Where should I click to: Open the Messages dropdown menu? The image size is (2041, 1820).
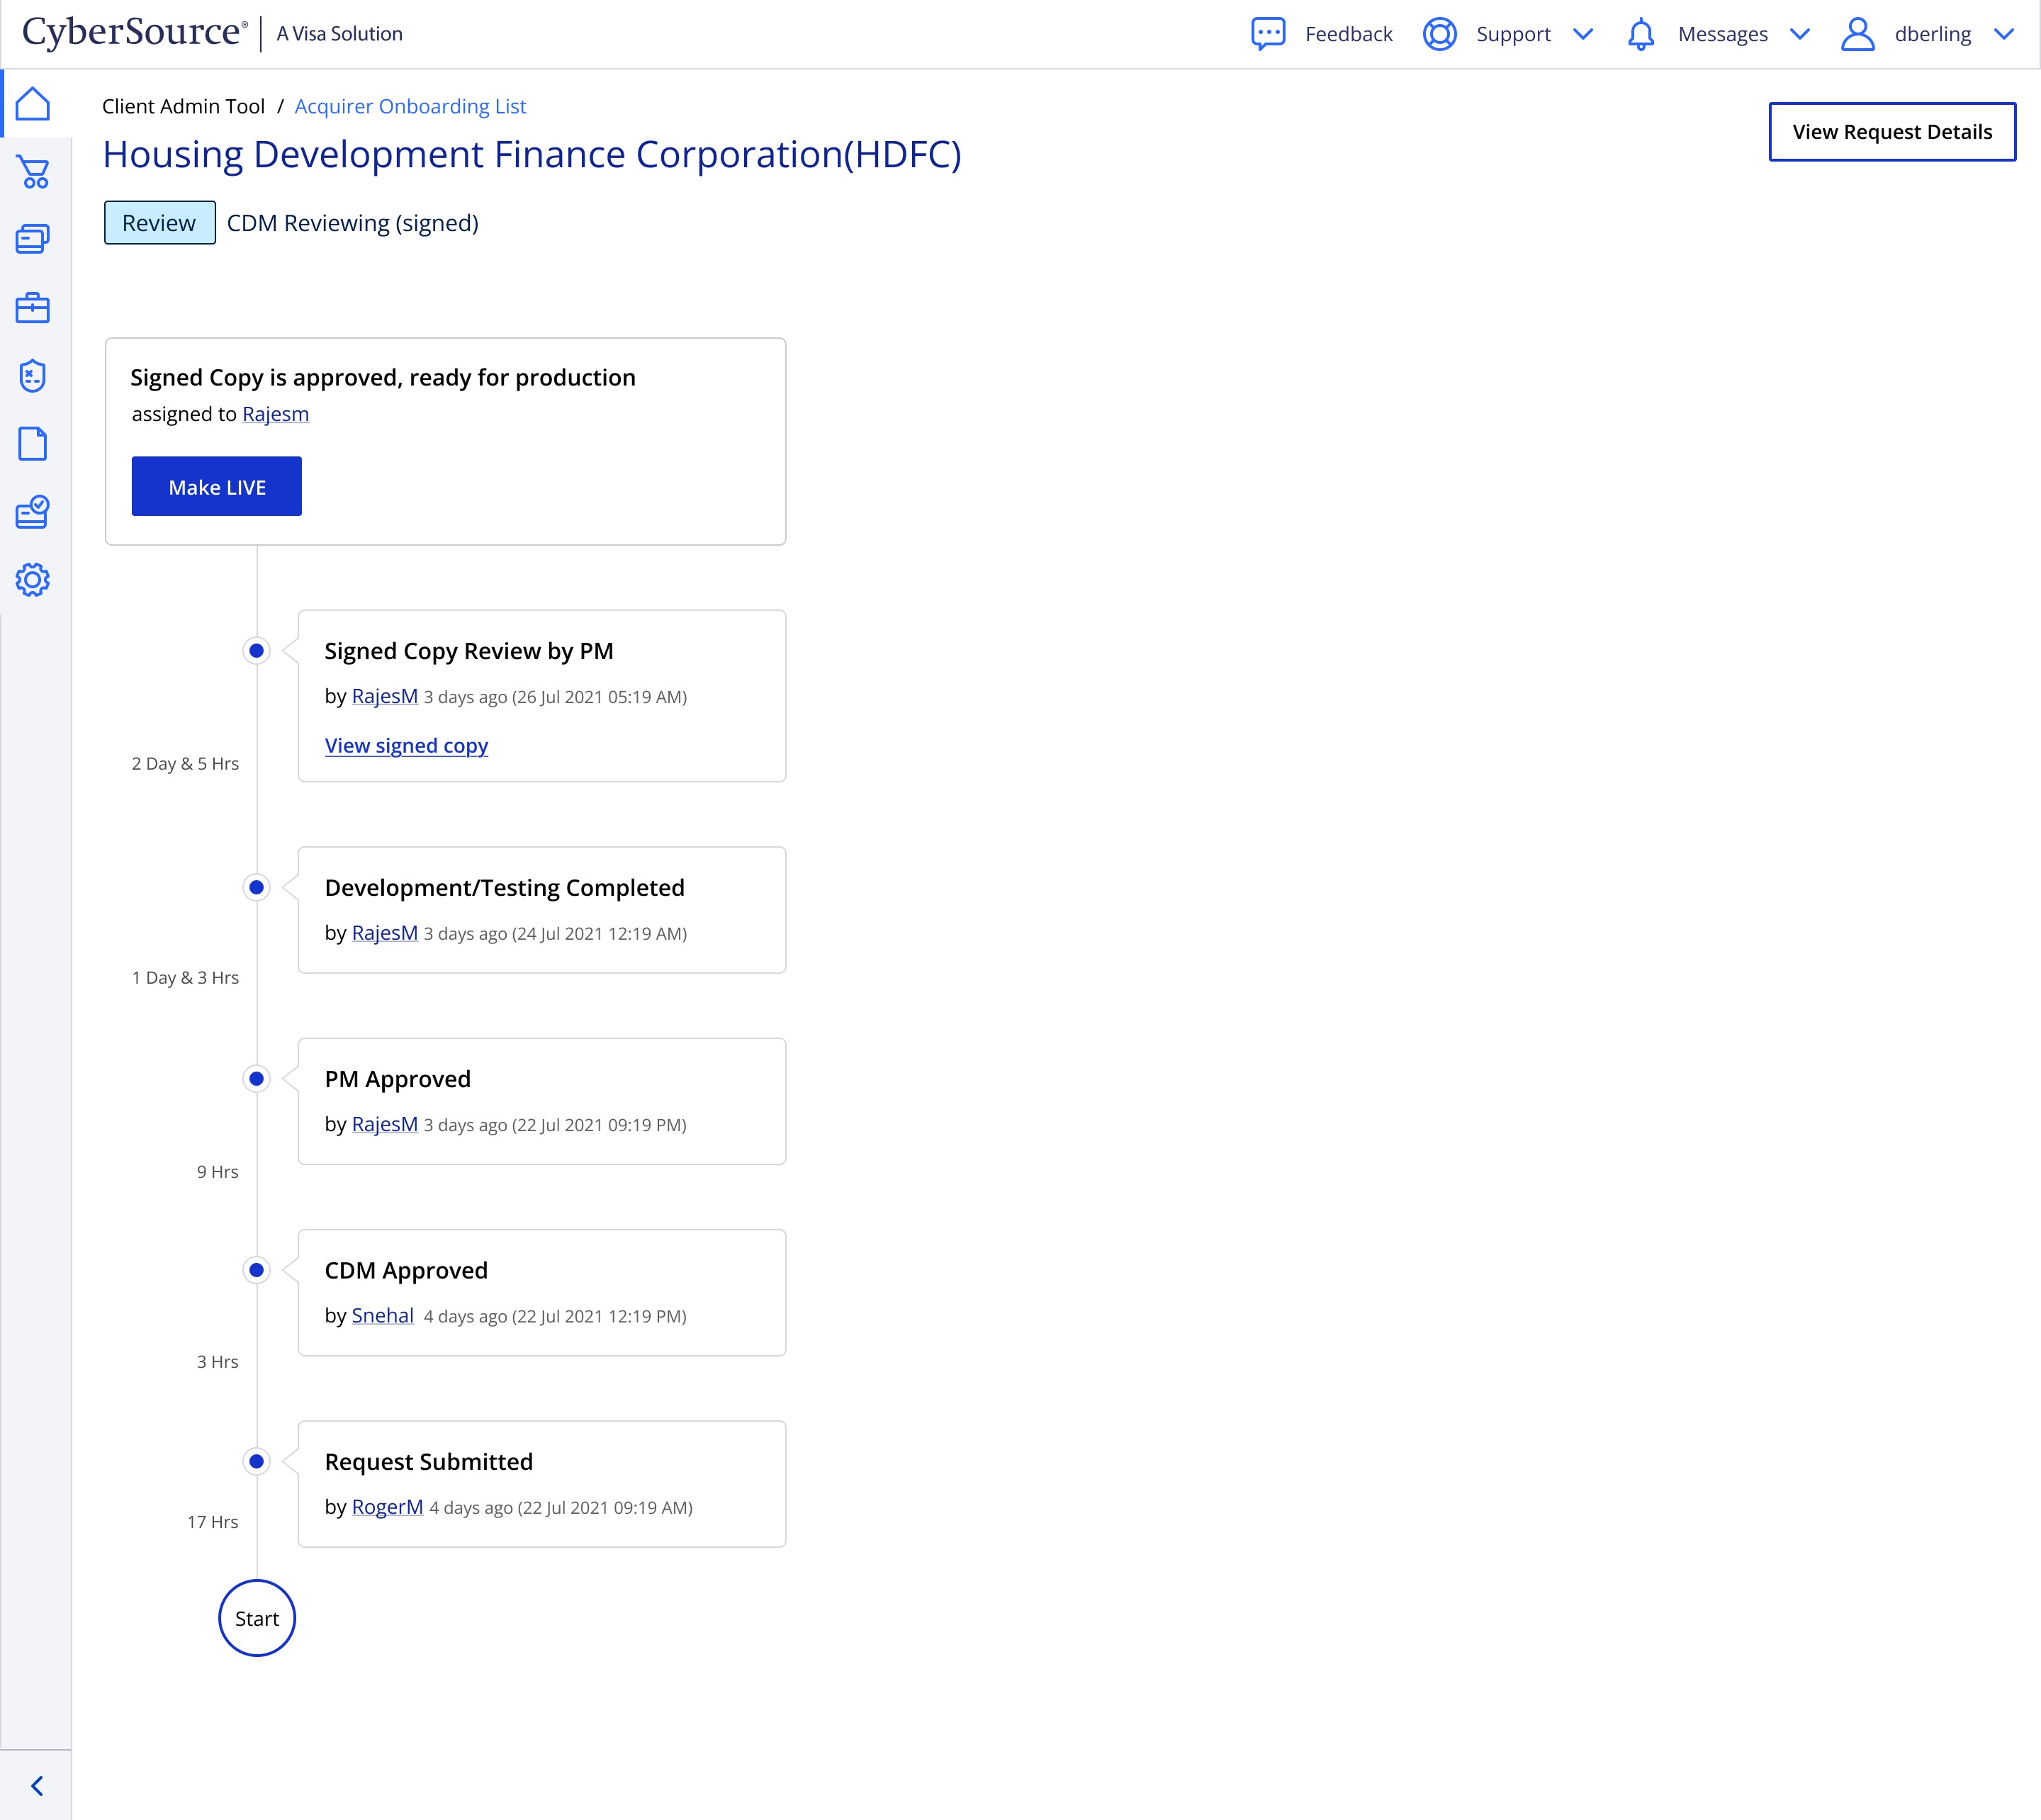click(1799, 34)
